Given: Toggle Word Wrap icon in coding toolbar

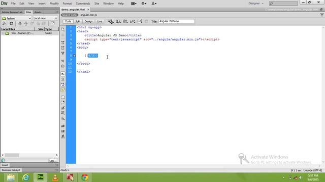Looking at the screenshot, I should pos(63,84).
